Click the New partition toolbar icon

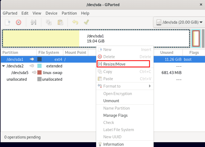point(7,22)
